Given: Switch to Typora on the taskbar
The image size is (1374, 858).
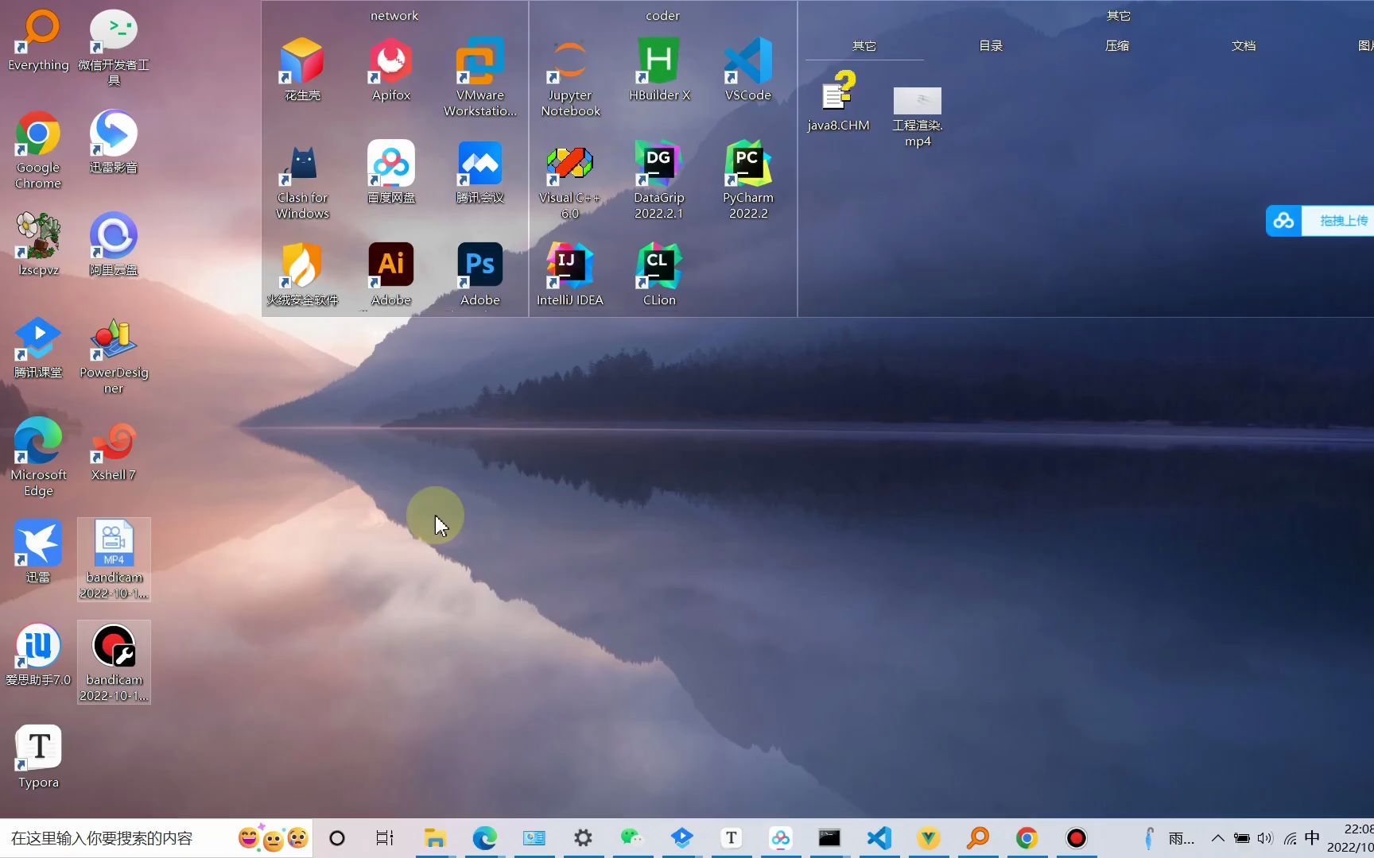Looking at the screenshot, I should pyautogui.click(x=732, y=838).
